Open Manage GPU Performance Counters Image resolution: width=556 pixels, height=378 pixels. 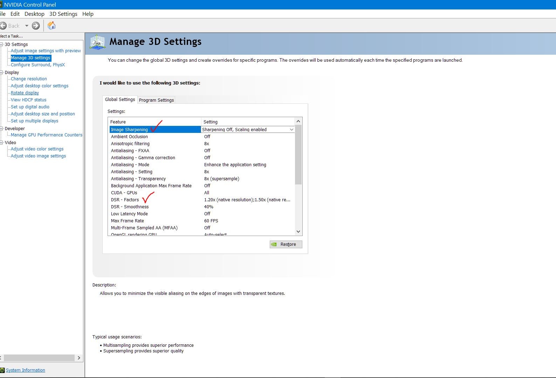pos(47,135)
